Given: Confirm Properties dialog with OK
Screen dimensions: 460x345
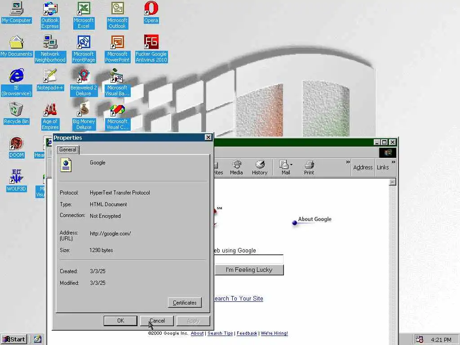Looking at the screenshot, I should 120,321.
